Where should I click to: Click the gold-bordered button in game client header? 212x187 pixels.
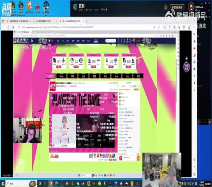177,7
